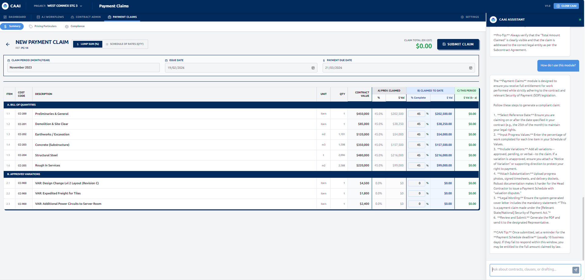
Task: Switch to Lump Sum (%) mode
Action: coord(88,44)
